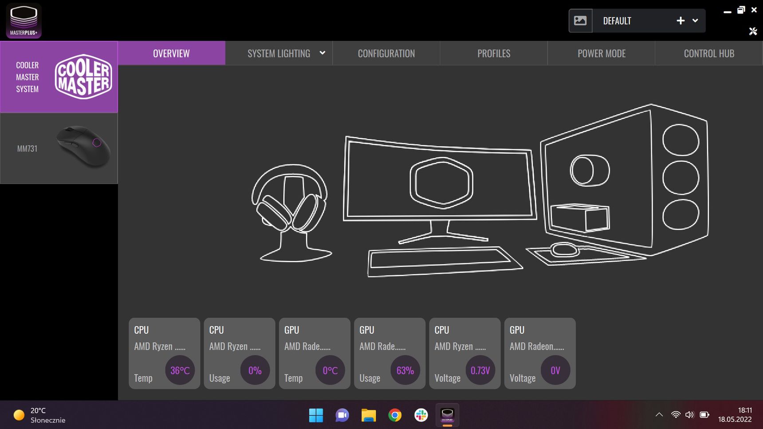The width and height of the screenshot is (763, 429).
Task: Minimize the MasterPlus+ window
Action: coord(727,11)
